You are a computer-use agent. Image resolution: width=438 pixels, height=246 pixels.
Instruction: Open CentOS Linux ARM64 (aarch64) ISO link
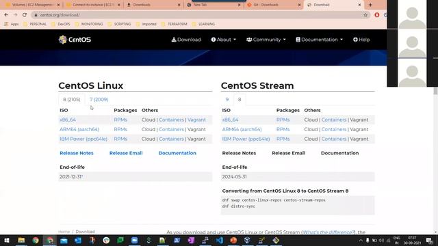pos(79,129)
